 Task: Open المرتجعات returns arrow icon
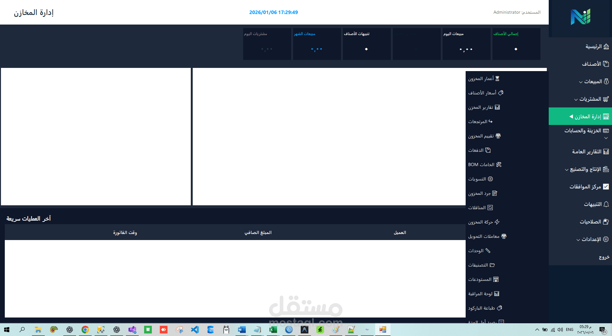click(x=491, y=121)
